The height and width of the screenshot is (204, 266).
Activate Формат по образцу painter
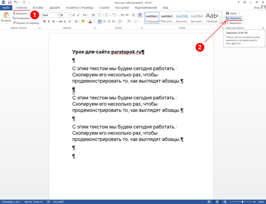(26, 23)
